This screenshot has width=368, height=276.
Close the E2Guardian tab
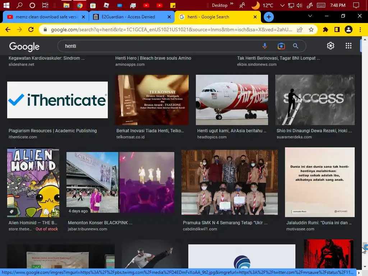169,17
